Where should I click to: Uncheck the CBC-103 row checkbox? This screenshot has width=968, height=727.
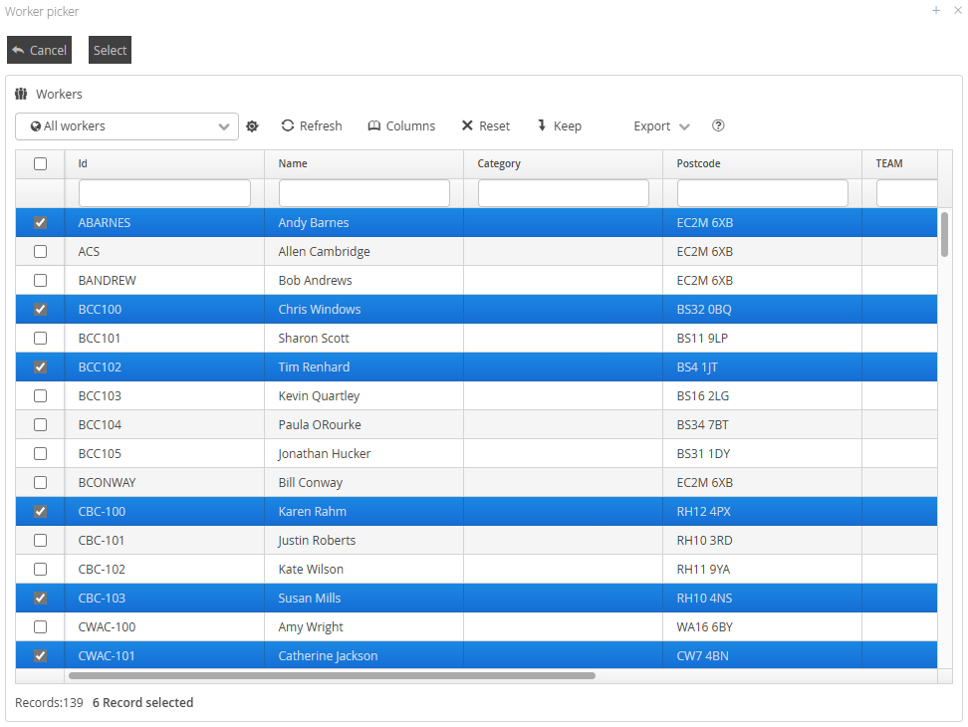tap(40, 598)
